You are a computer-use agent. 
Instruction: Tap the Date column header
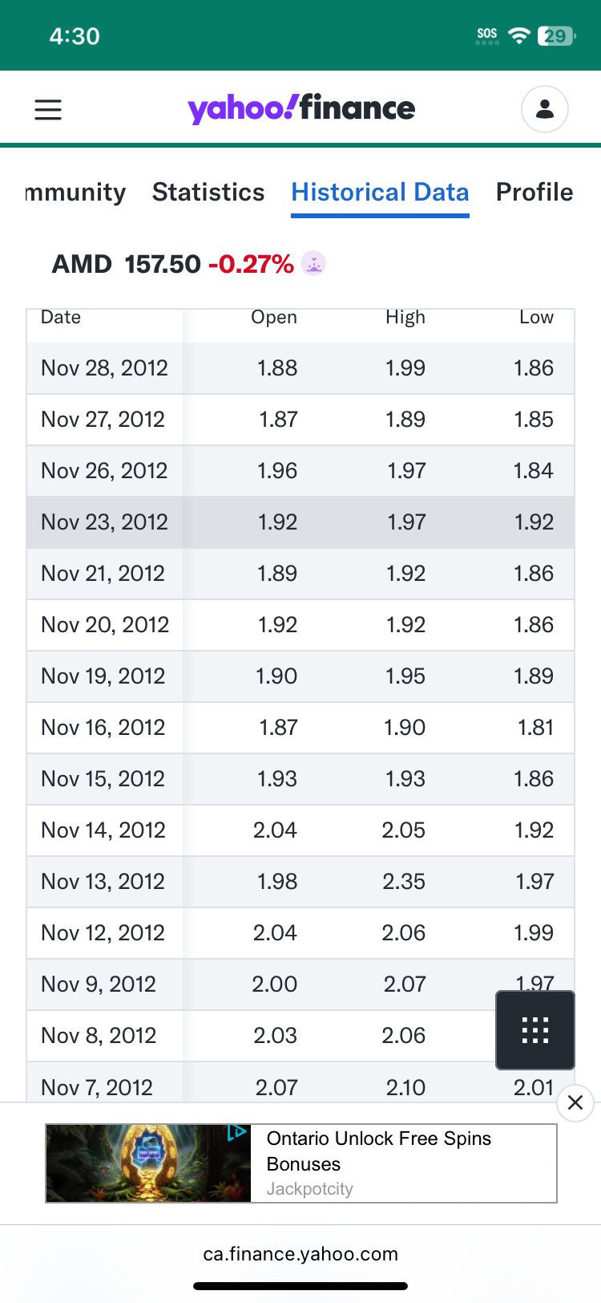61,318
